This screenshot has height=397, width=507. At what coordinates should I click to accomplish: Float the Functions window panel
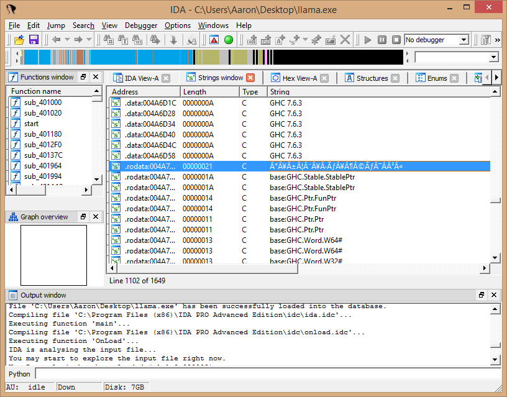point(83,77)
